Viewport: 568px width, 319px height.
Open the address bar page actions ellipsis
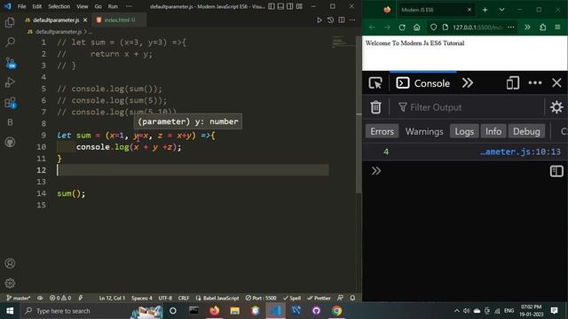click(511, 27)
